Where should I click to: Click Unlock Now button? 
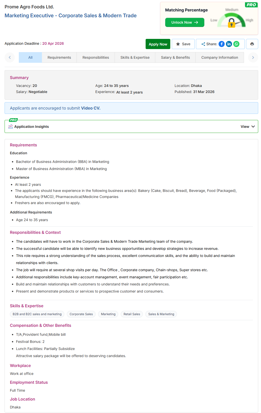pos(185,22)
